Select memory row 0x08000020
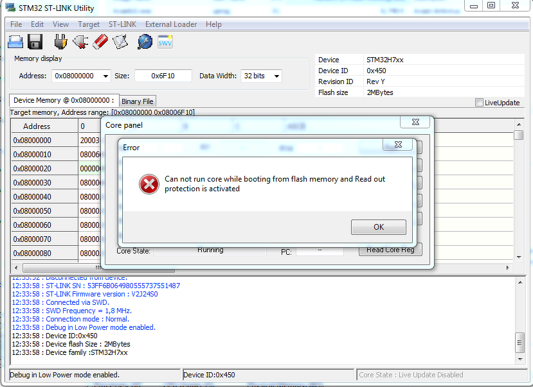The height and width of the screenshot is (387, 533). coord(44,169)
